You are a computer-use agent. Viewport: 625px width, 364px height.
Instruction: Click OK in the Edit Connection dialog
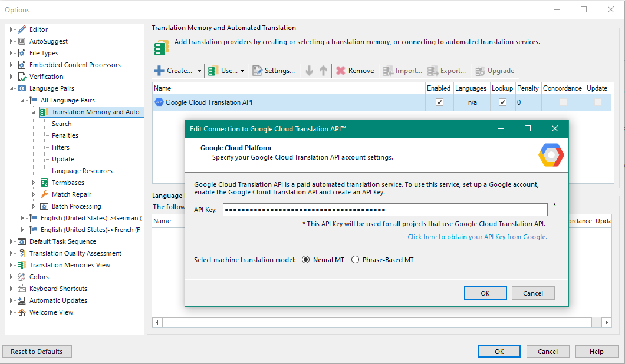pyautogui.click(x=485, y=293)
